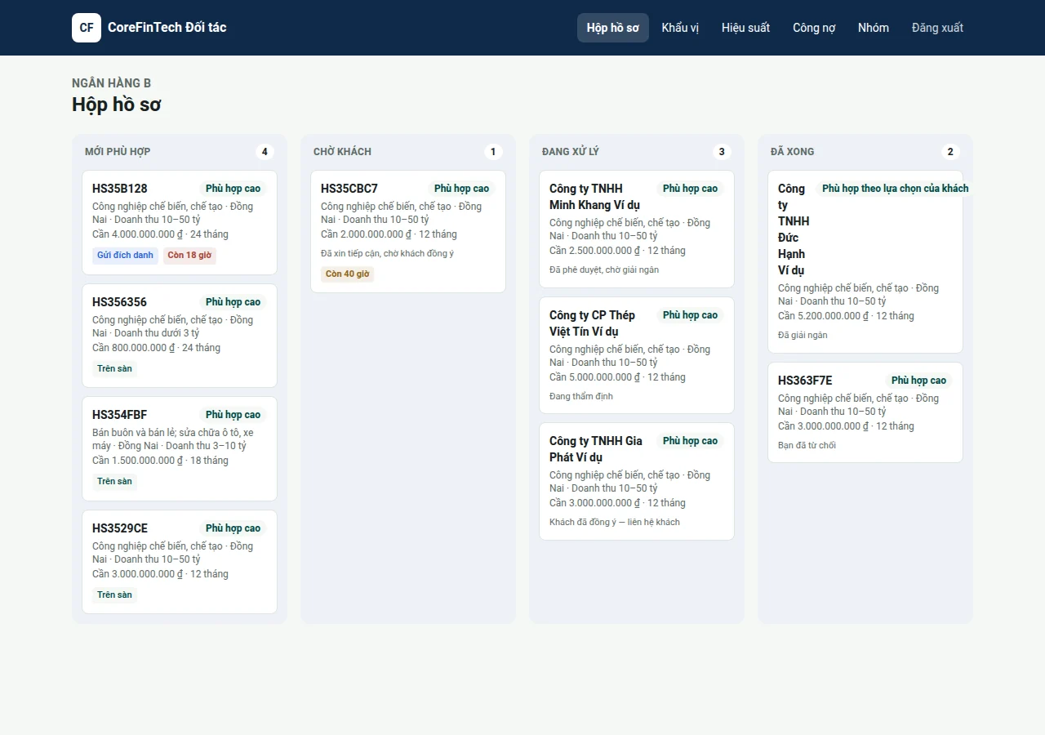Open the HS3529CE card

pos(180,562)
